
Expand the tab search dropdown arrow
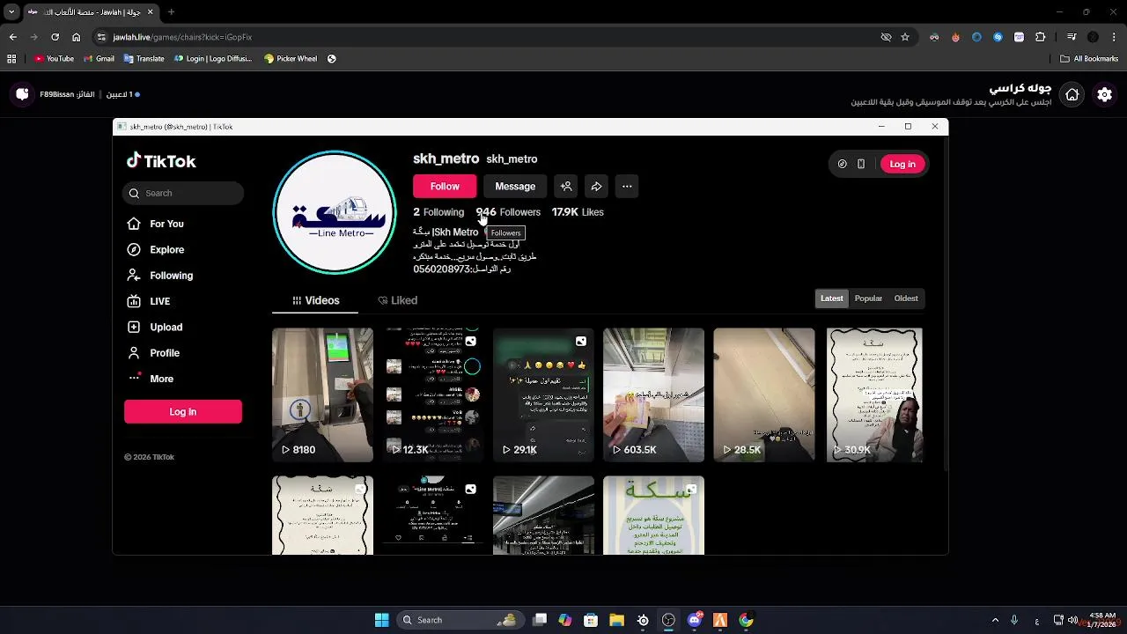[x=11, y=12]
